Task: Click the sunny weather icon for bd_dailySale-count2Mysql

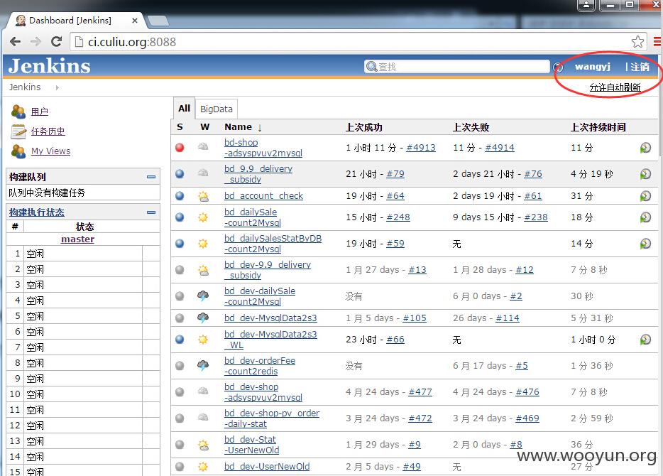Action: (203, 217)
